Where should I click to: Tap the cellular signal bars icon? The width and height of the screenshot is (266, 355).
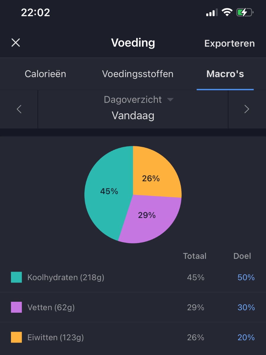[212, 13]
